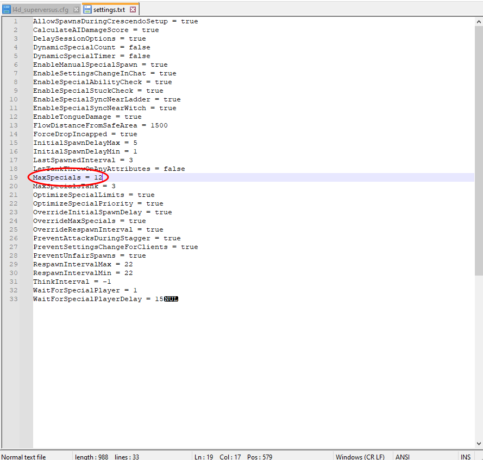This screenshot has height=460, width=483.
Task: Click the Normal text file language field
Action: [x=24, y=457]
